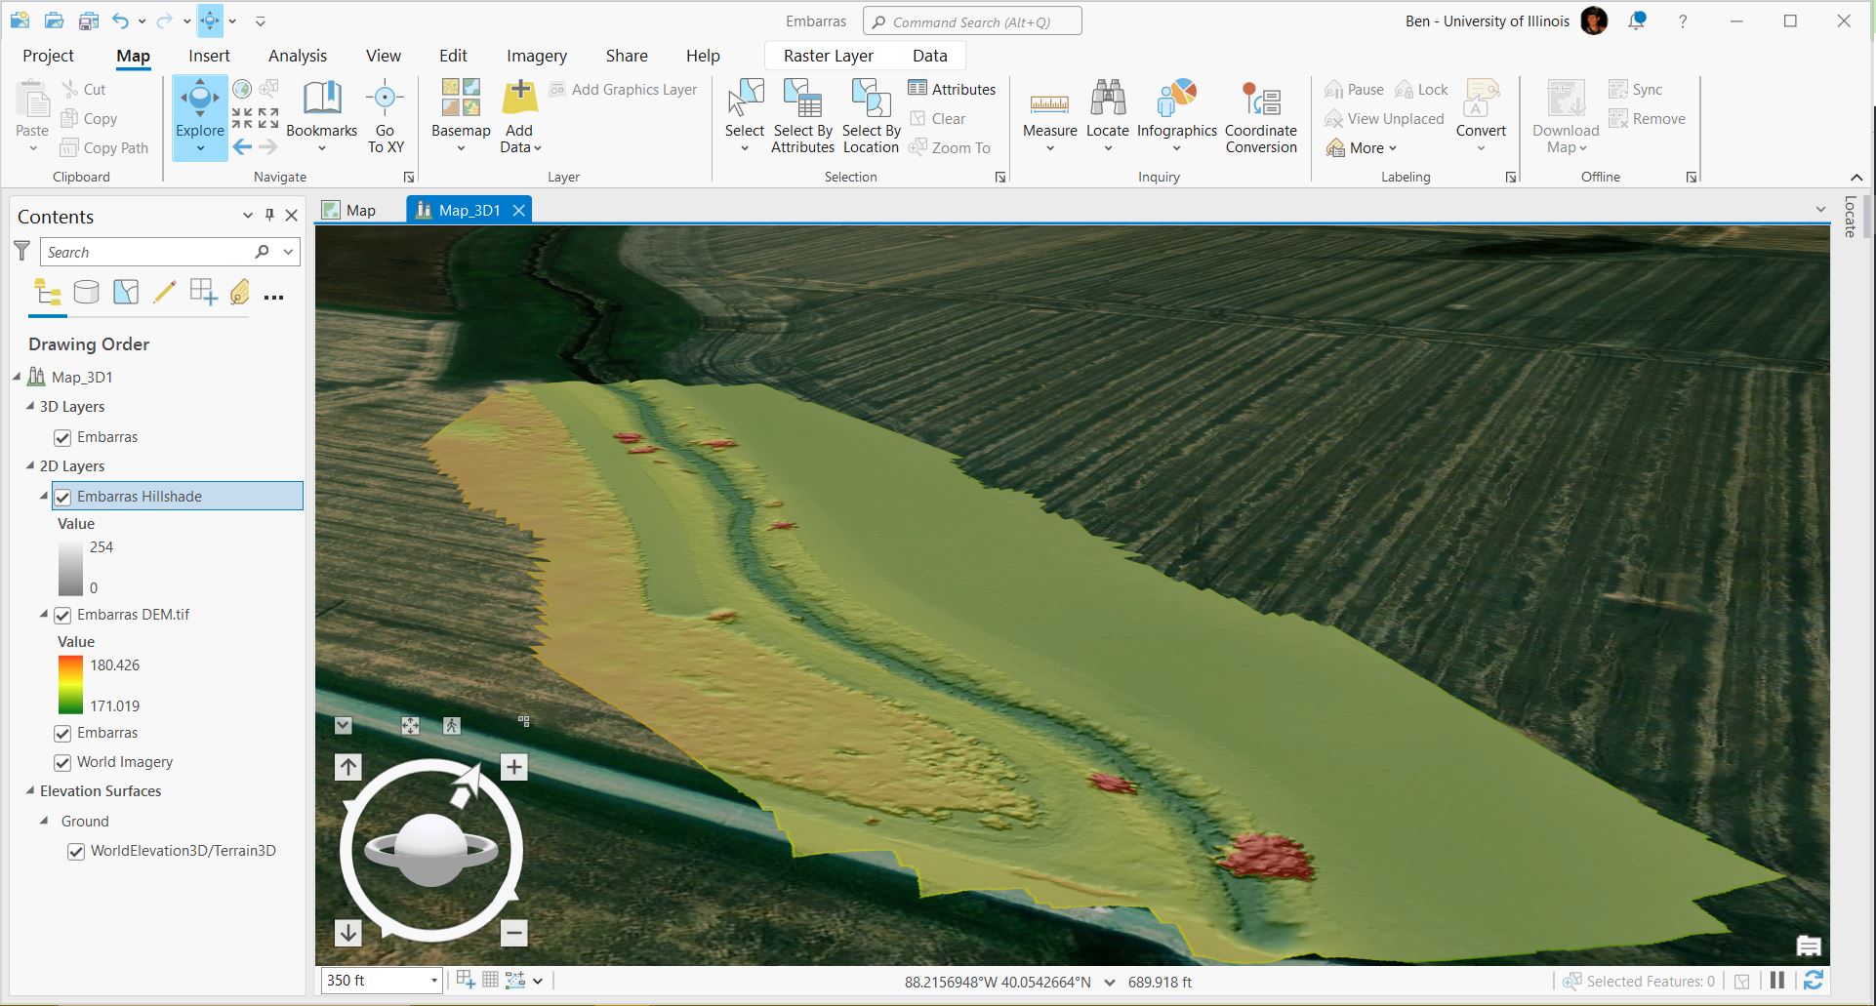Viewport: 1876px width, 1006px height.
Task: Expand the Basemap gallery dropdown
Action: click(x=461, y=148)
